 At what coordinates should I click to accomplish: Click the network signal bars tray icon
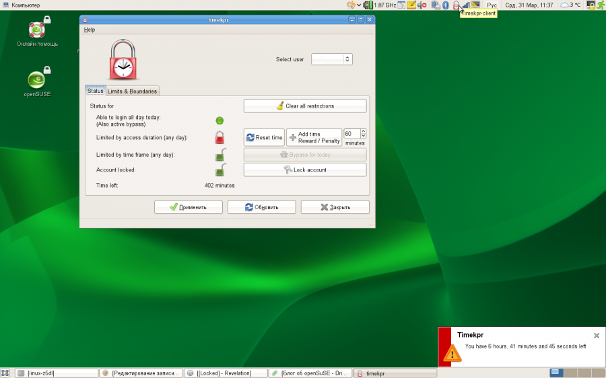pyautogui.click(x=466, y=5)
